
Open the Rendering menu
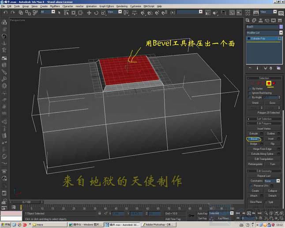coord(122,6)
